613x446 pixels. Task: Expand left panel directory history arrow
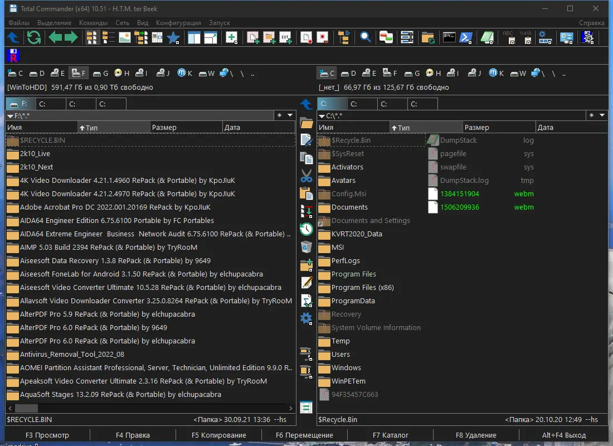pos(290,115)
